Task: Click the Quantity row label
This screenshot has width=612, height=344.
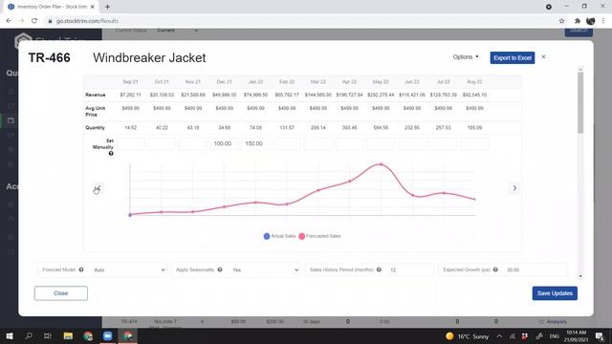Action: [x=95, y=127]
